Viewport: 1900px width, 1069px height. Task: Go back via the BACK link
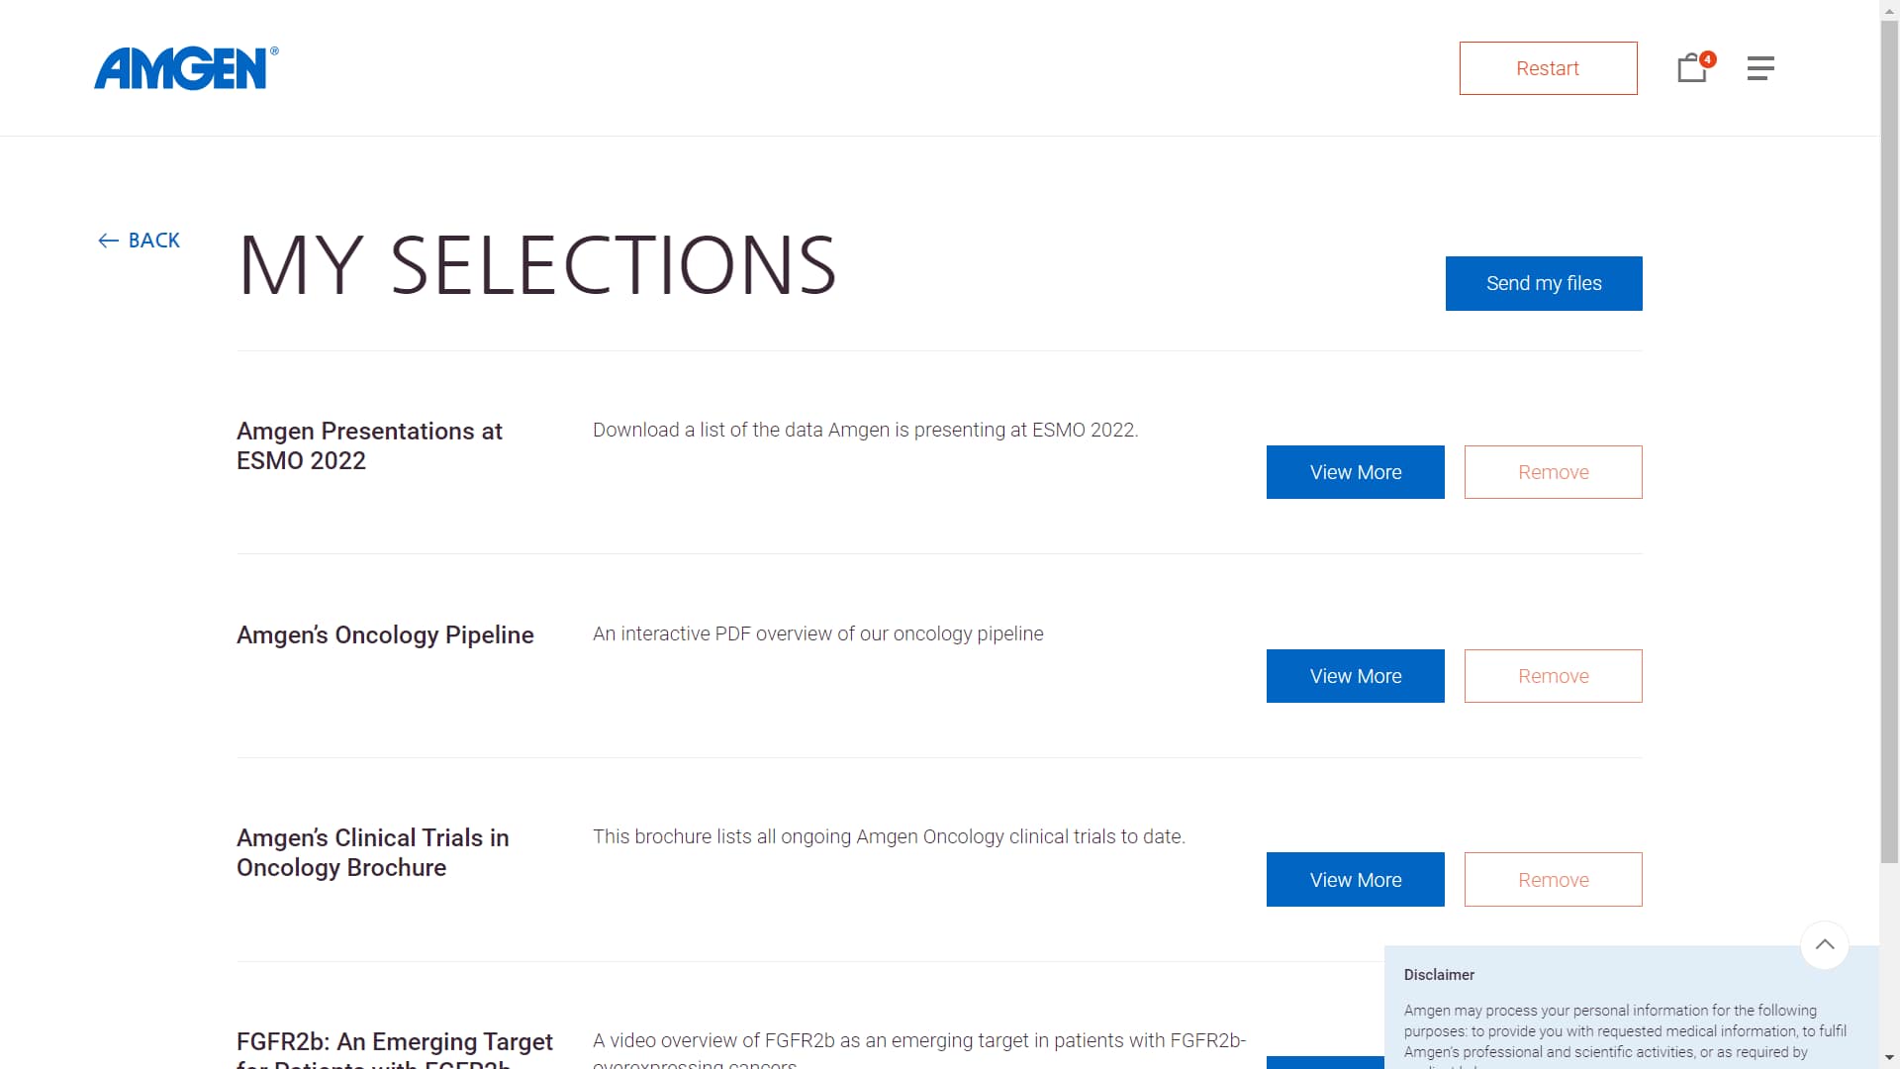click(153, 241)
